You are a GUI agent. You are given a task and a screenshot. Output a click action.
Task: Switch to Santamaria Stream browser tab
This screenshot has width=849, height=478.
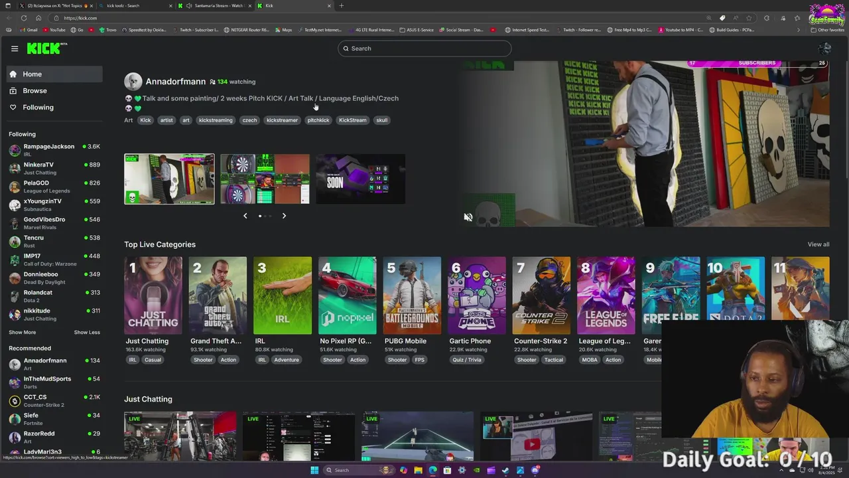coord(216,6)
